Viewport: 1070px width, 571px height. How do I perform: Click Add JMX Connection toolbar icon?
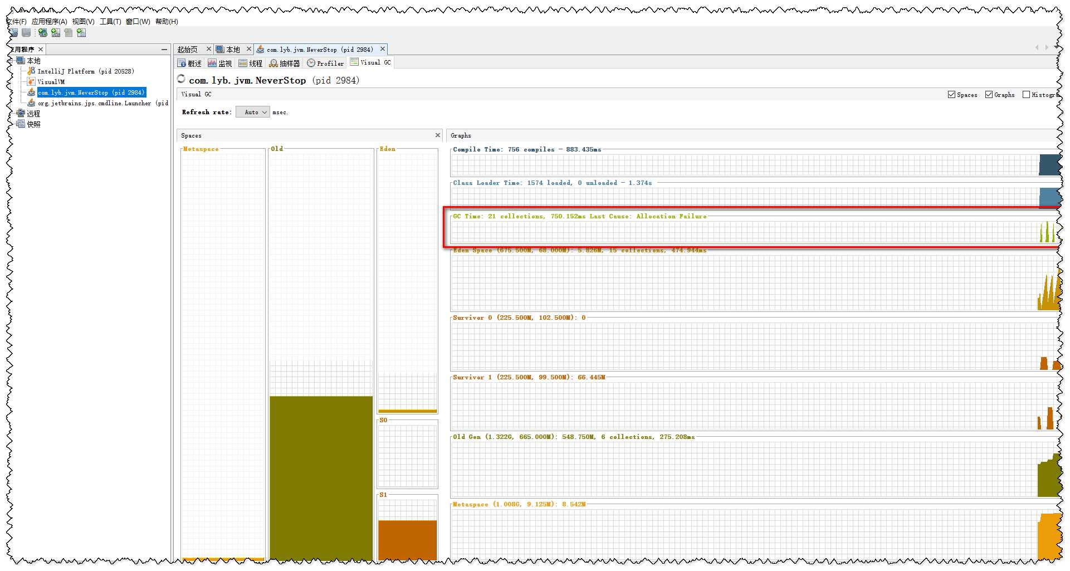[x=56, y=33]
